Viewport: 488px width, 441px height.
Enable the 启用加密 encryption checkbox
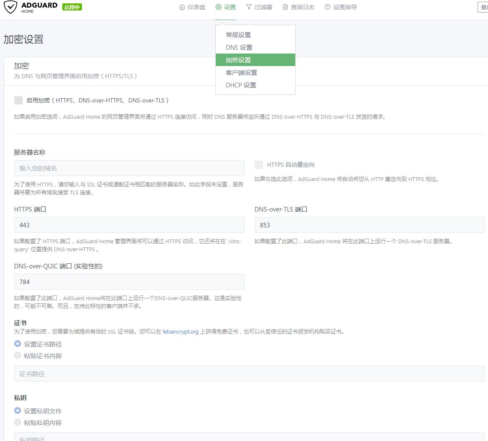click(x=18, y=100)
